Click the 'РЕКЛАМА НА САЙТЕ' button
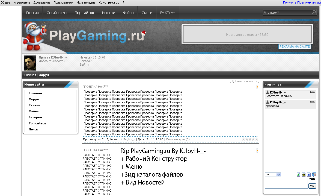The image size is (321, 196). point(295,46)
